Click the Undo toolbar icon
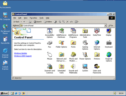Screen dimensions: 126x96 tap(71, 22)
